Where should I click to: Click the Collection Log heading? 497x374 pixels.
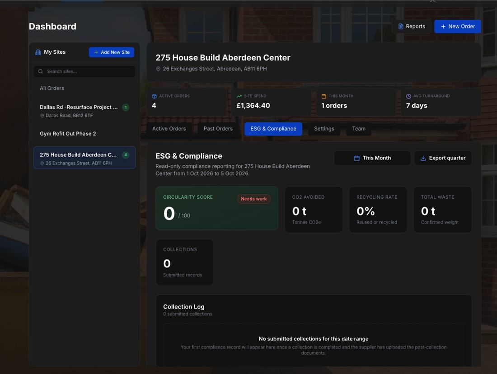click(184, 307)
